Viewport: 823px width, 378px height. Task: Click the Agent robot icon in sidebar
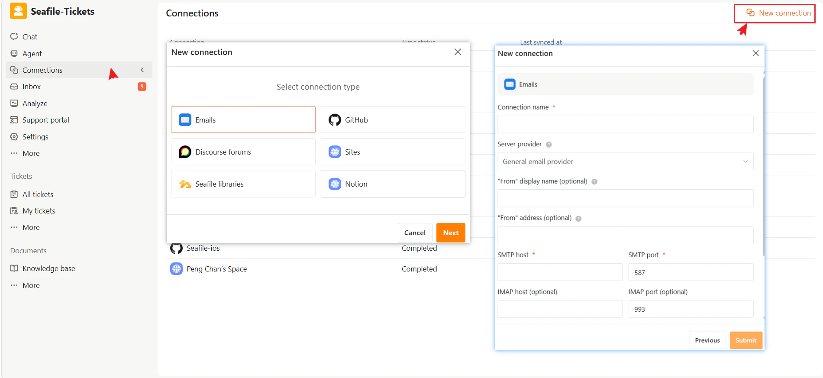[14, 53]
